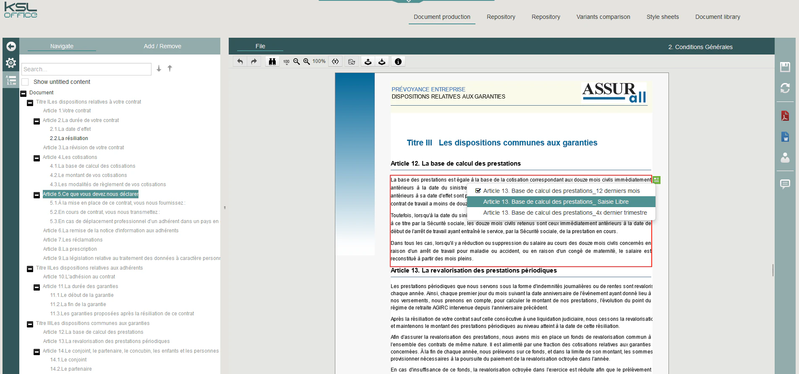Viewport: 799px width, 374px height.
Task: Export document as PDF
Action: 785,116
